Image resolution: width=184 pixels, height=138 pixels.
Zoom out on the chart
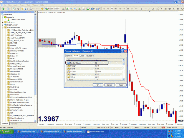pos(75,9)
